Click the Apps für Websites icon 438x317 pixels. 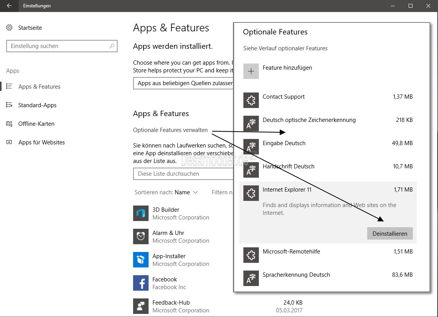point(9,142)
